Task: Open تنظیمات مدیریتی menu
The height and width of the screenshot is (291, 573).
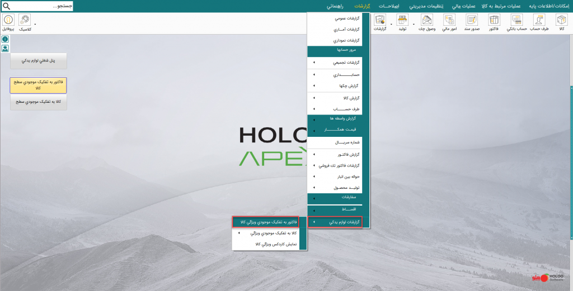Action: [x=426, y=6]
